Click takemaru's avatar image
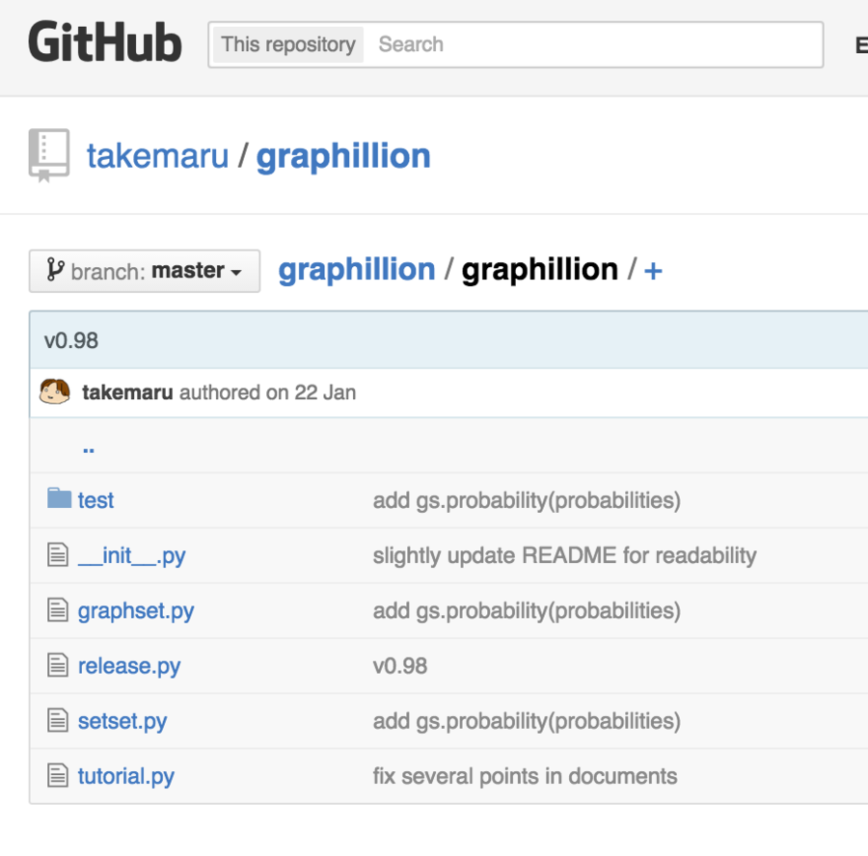The width and height of the screenshot is (868, 856). coord(54,391)
